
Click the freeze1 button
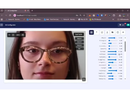tap(79, 38)
